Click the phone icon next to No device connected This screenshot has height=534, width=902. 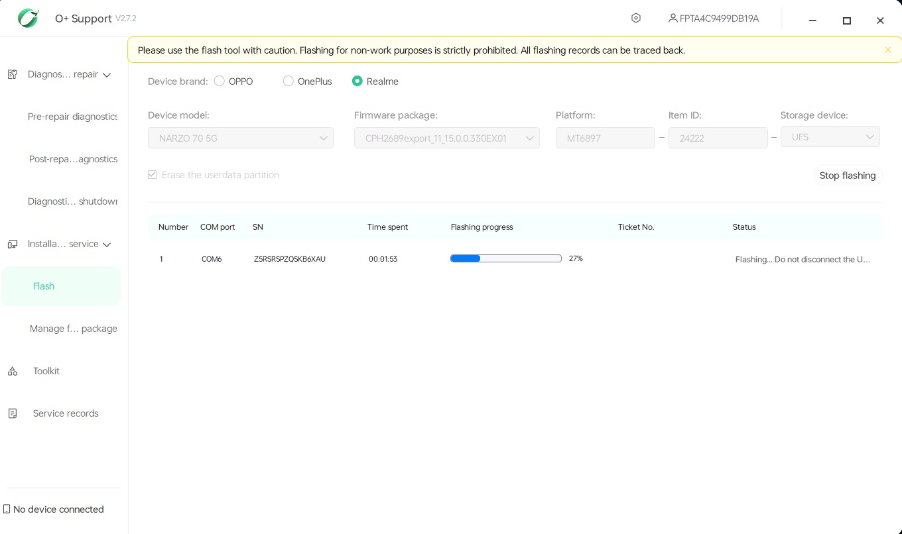[x=7, y=509]
